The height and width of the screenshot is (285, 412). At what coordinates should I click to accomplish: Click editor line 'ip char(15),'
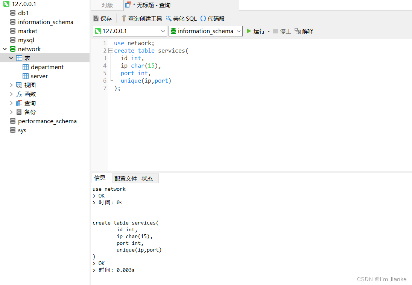coord(141,66)
